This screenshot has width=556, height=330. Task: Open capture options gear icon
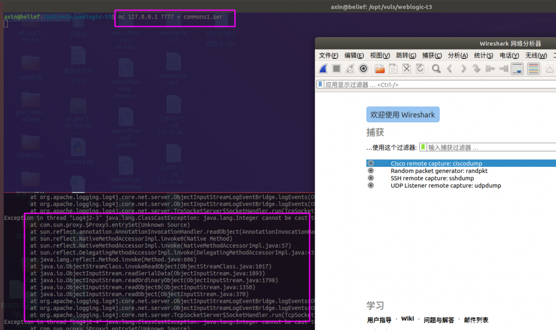[x=364, y=68]
